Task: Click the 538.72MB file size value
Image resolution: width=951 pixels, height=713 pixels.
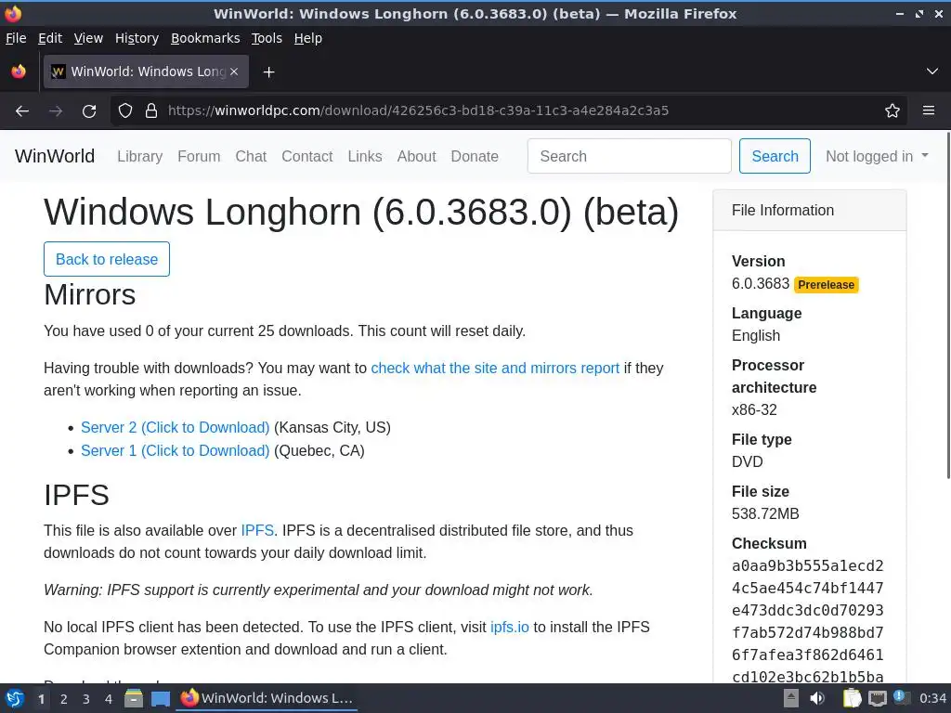Action: click(765, 514)
